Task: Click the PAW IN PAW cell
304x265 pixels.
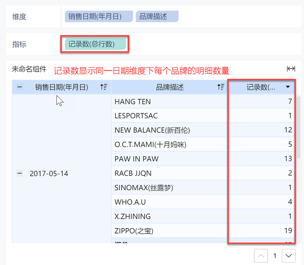Action: click(x=169, y=158)
